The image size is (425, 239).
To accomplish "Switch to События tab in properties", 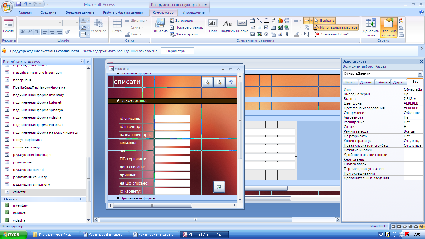I will (x=383, y=82).
